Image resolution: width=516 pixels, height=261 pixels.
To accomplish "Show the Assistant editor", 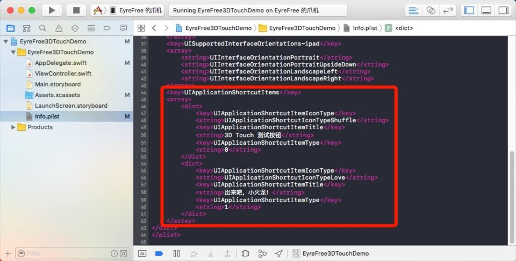I will click(x=431, y=10).
